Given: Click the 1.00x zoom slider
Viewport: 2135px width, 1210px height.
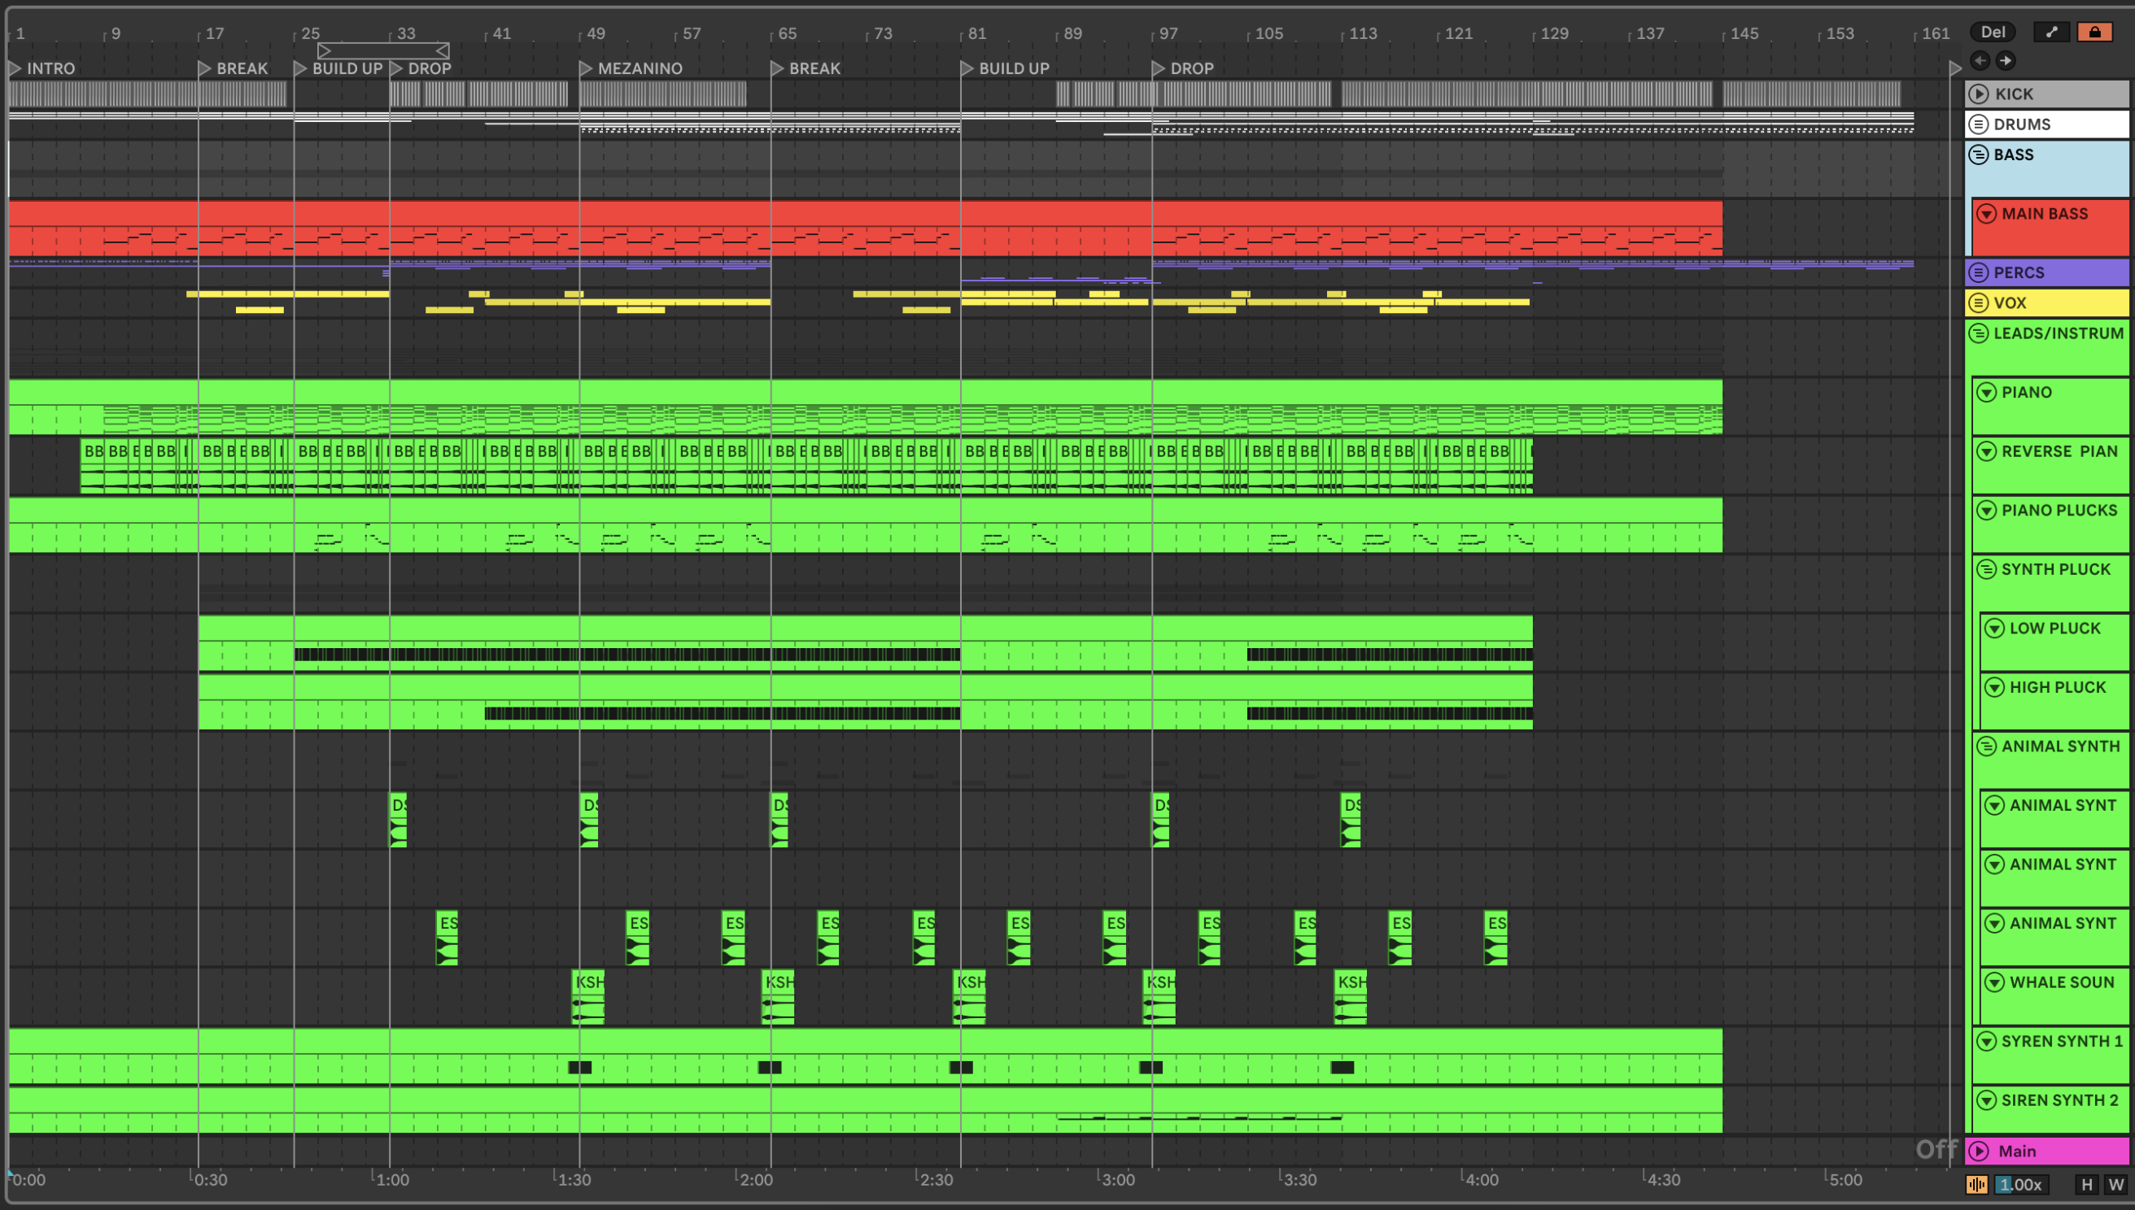Looking at the screenshot, I should pyautogui.click(x=2020, y=1184).
